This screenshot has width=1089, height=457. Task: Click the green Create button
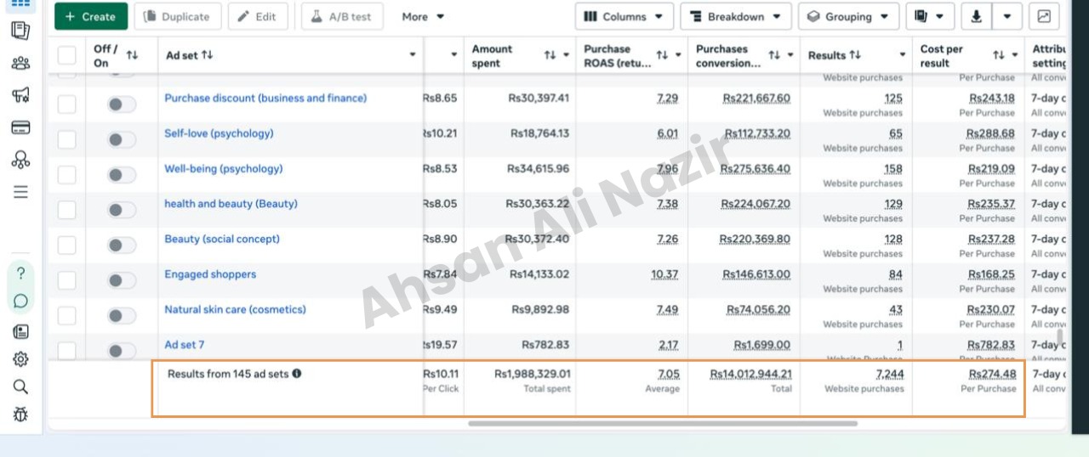91,16
